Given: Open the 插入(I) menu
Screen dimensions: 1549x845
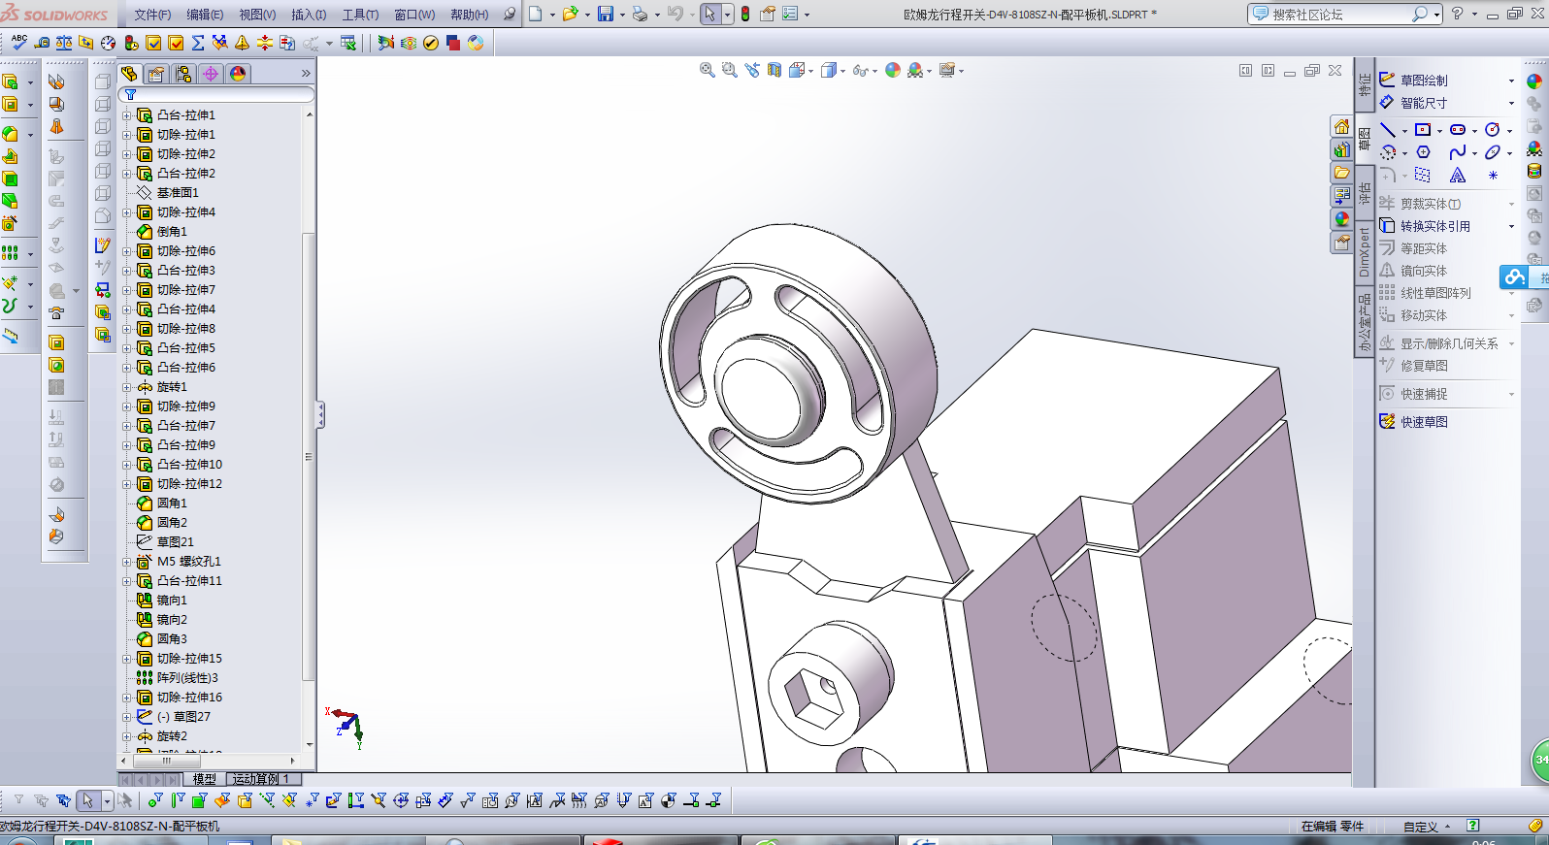Looking at the screenshot, I should (309, 15).
